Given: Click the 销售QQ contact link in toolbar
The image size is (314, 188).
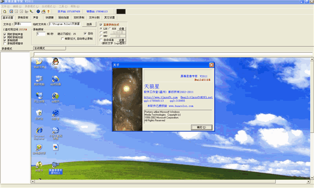Looking at the screenshot, I should coord(97,11).
